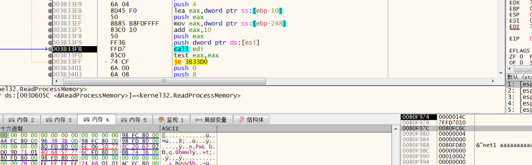Click address 003B3403 in disassembly
Viewport: 532px width, 165px height.
pos(67,75)
